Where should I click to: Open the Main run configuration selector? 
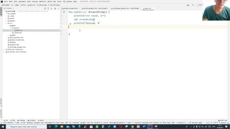199,5
